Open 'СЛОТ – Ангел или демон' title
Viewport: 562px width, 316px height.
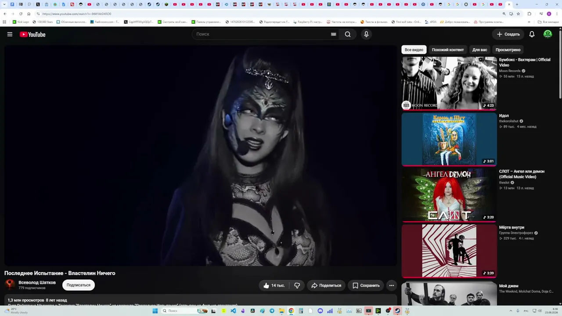coord(522,174)
